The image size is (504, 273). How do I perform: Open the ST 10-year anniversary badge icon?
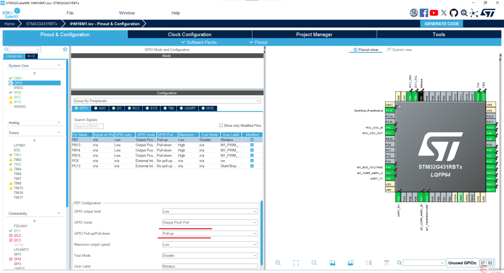[x=413, y=13]
